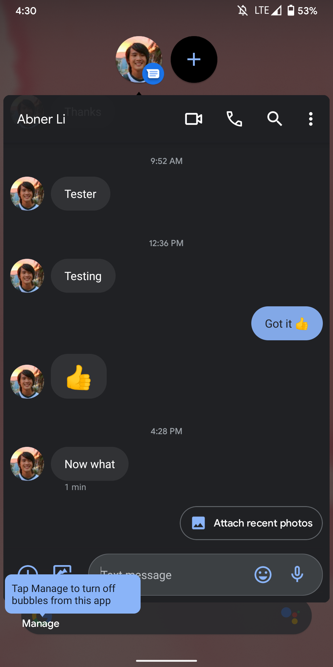
Task: Tap the Manage button
Action: pyautogui.click(x=41, y=623)
